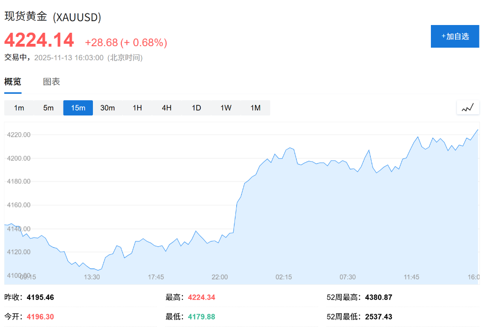The width and height of the screenshot is (493, 332).
Task: Select the 15m timeframe
Action: (x=78, y=108)
